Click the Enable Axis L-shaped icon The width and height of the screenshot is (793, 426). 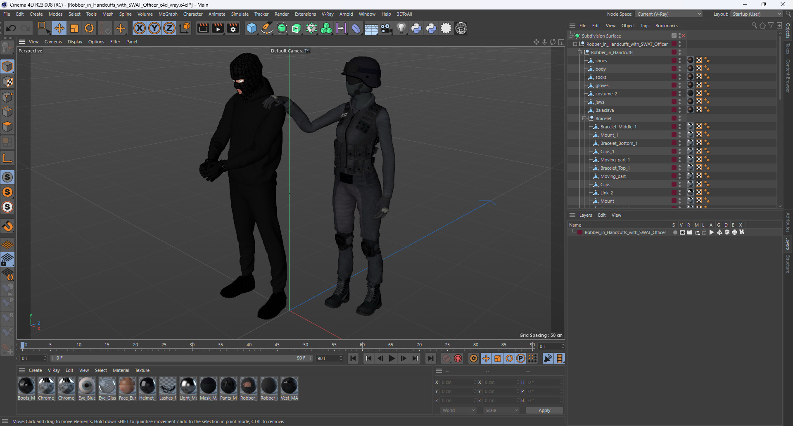click(7, 158)
